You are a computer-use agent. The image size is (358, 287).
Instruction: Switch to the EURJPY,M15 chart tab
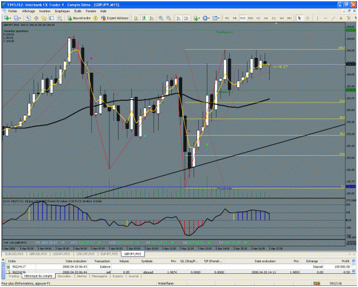109,254
